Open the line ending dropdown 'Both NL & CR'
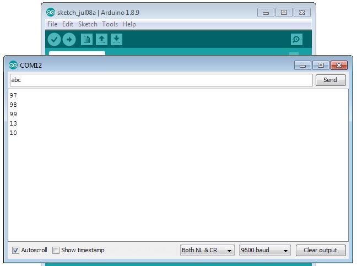Viewport: 357px width, 266px height. pos(207,250)
